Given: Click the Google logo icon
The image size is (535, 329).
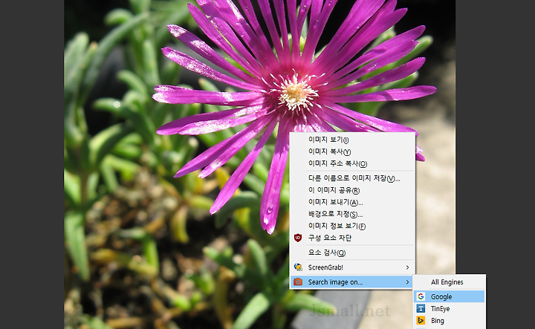Looking at the screenshot, I should click(x=421, y=296).
